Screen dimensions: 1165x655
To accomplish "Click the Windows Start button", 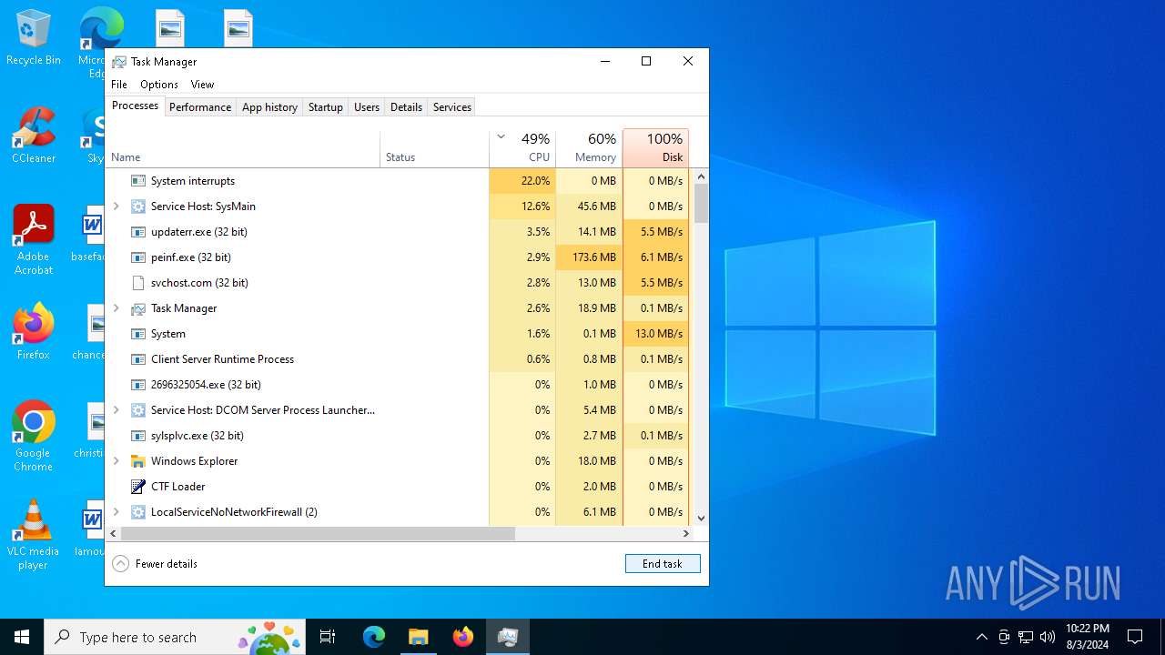I will (22, 637).
